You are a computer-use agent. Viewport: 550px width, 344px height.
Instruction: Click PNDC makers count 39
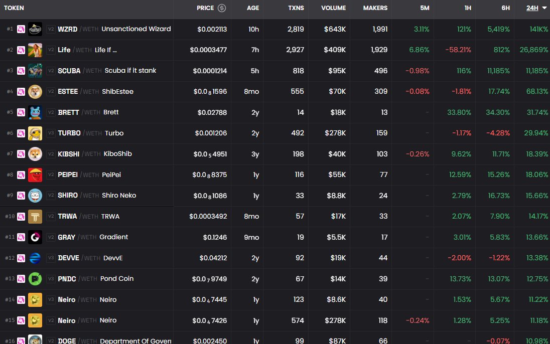point(383,279)
